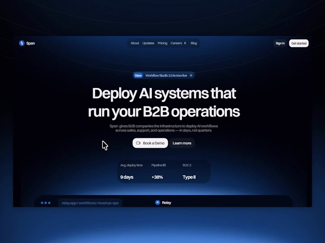Open the Pricing page
325x243 pixels.
coord(162,43)
